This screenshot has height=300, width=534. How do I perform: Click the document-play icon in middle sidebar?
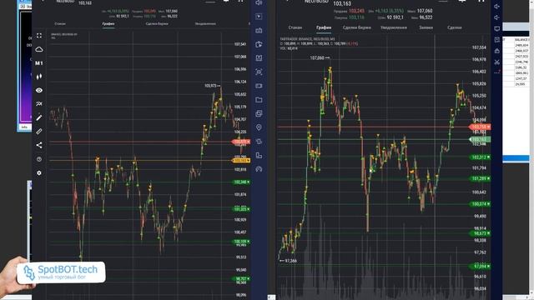point(259,44)
